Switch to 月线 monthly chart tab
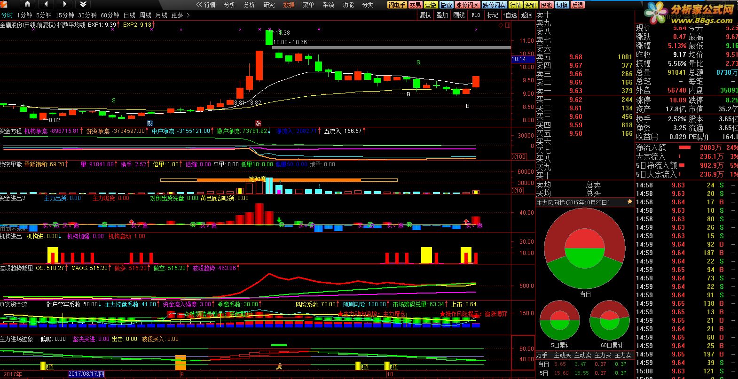The image size is (738, 379). 161,15
